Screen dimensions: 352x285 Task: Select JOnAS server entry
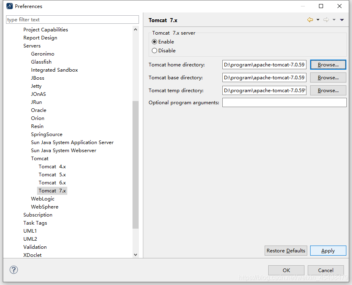click(x=38, y=94)
